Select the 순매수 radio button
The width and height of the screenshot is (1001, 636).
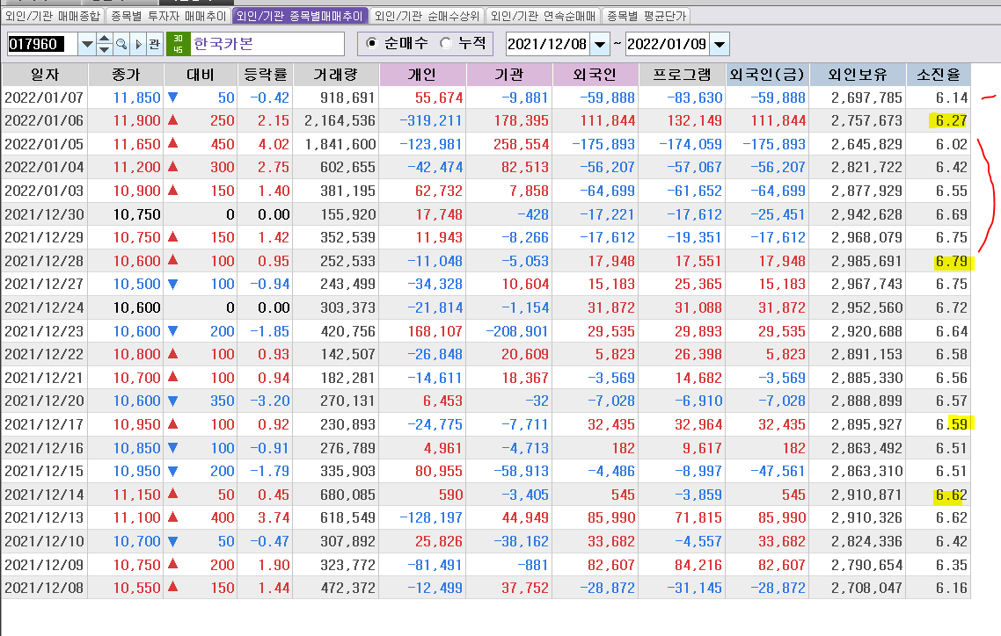[x=371, y=43]
